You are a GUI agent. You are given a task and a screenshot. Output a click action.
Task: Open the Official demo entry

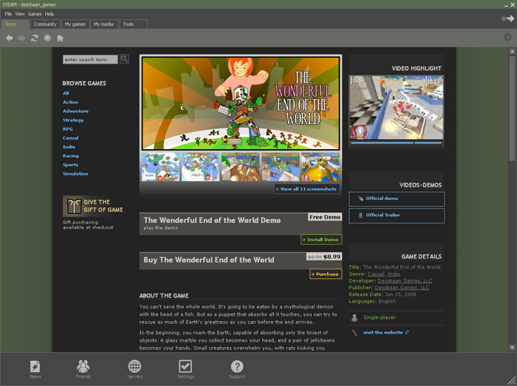pos(397,199)
